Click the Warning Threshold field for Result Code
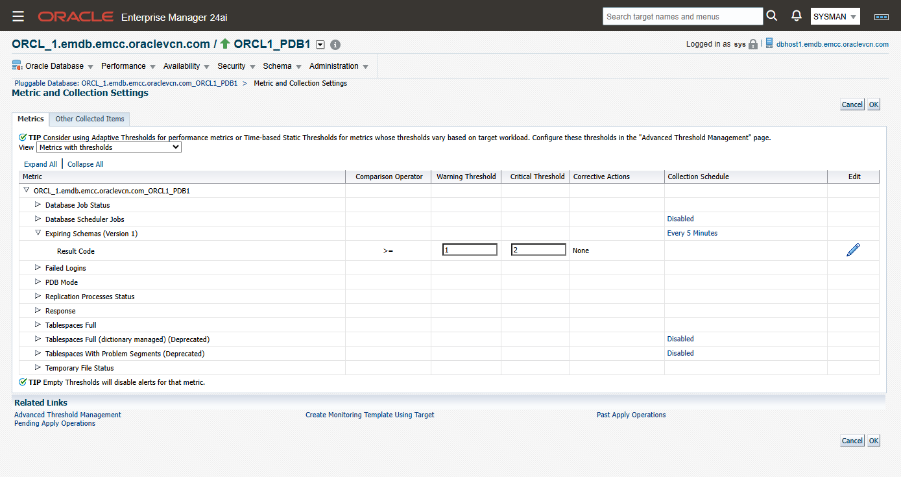 [470, 250]
